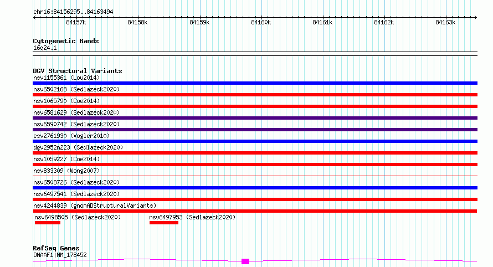Click the purple nsv6590742 variant bar
The image size is (493, 267).
pos(255,130)
